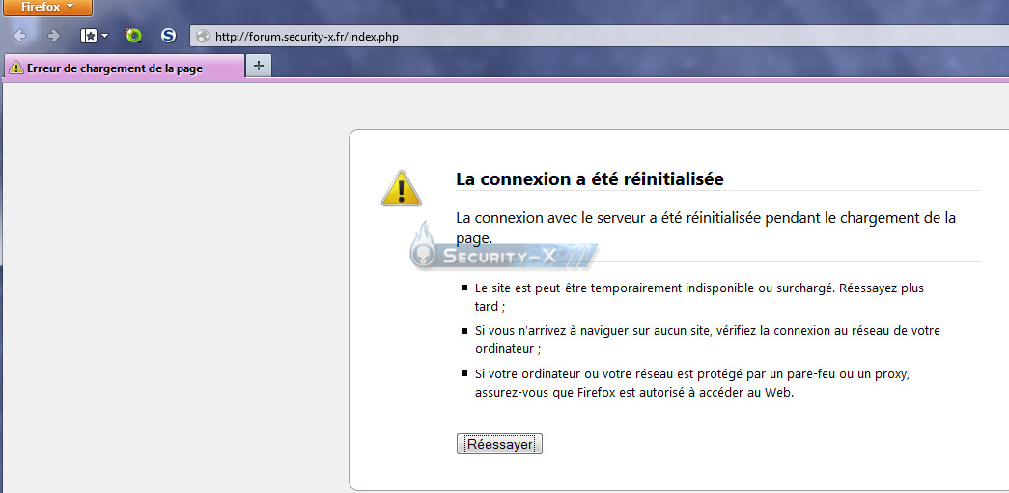This screenshot has height=493, width=1009.
Task: Click the Security-X flame skull watermark logo
Action: click(x=503, y=247)
